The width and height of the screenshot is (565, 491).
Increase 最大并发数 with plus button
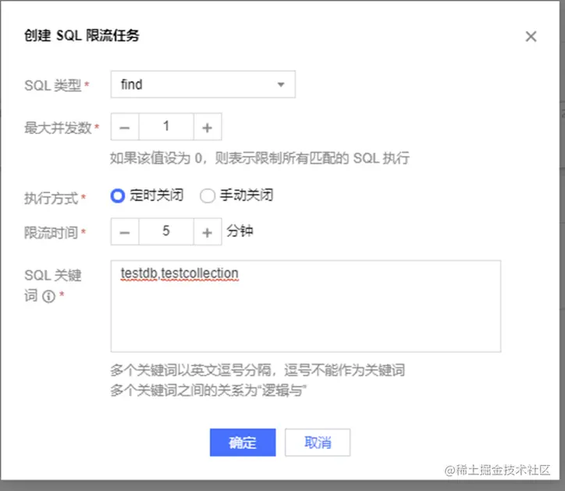coord(207,127)
